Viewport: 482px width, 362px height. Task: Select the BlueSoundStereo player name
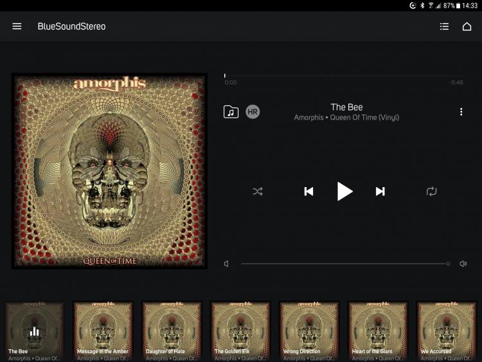71,26
